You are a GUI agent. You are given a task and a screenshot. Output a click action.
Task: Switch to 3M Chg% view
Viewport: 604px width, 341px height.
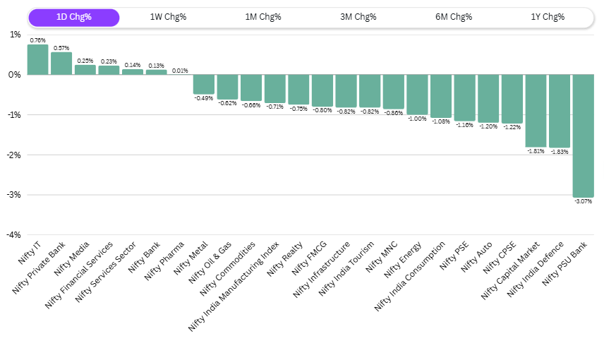[358, 17]
